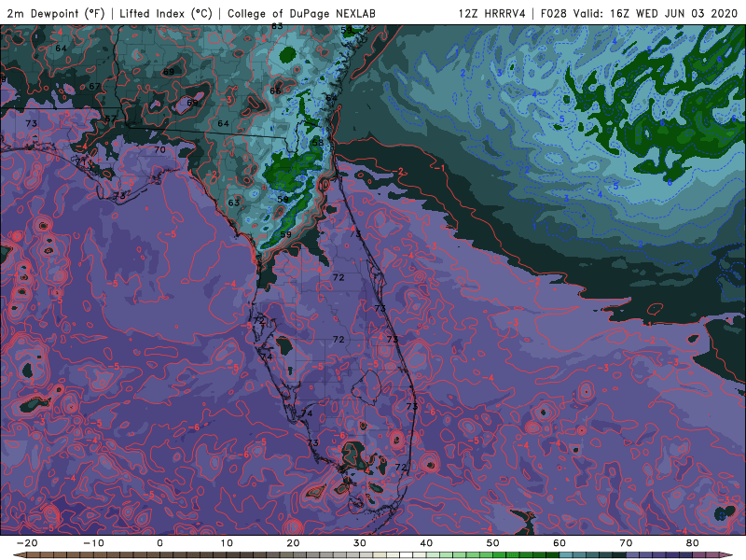746x560 pixels.
Task: Click the 60 label on the color scale
Action: click(559, 543)
